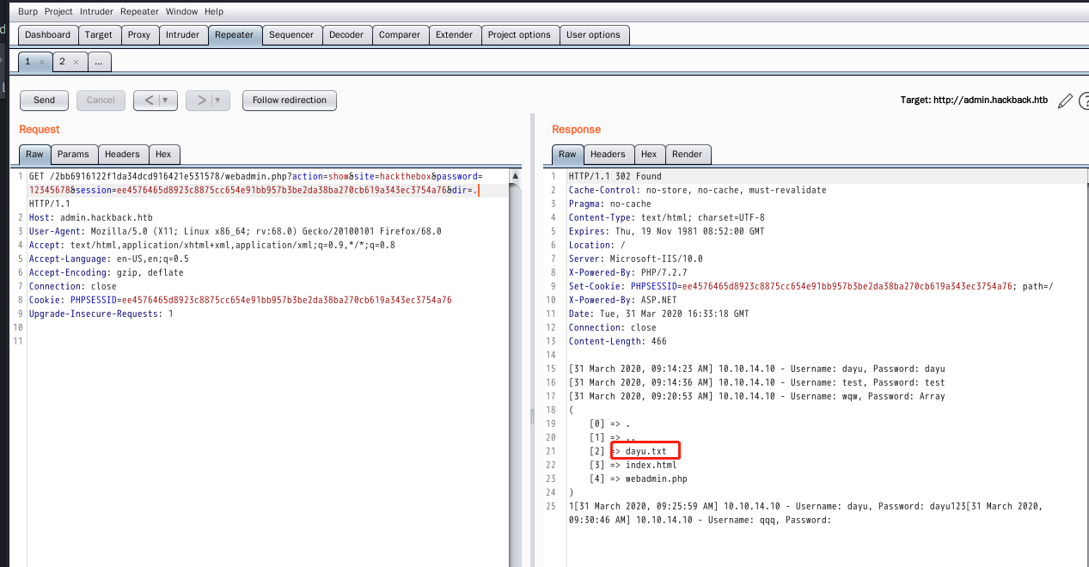Click the Cancel button

tap(101, 101)
